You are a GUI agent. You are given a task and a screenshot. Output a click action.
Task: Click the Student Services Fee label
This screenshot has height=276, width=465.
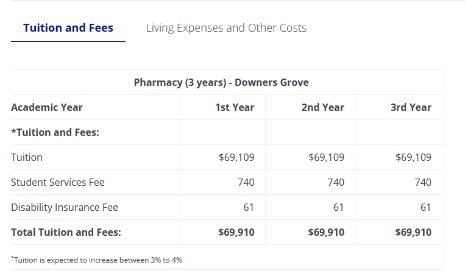point(58,182)
